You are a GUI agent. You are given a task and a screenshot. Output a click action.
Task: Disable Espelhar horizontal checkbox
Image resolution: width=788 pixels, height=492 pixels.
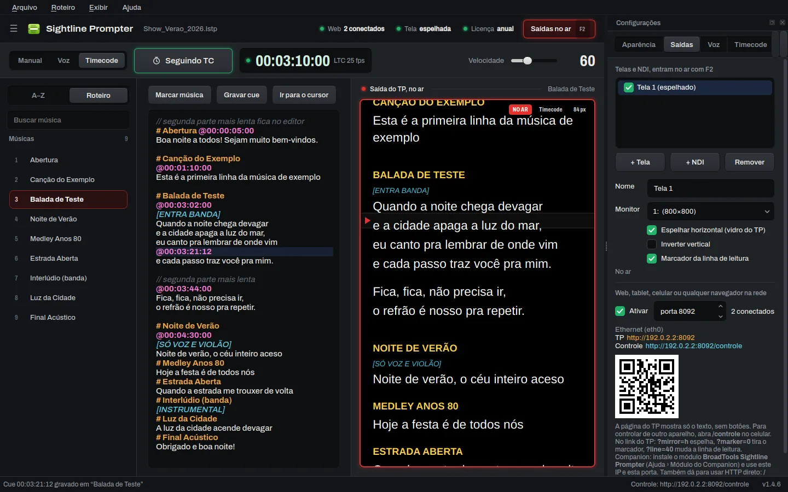click(x=652, y=230)
